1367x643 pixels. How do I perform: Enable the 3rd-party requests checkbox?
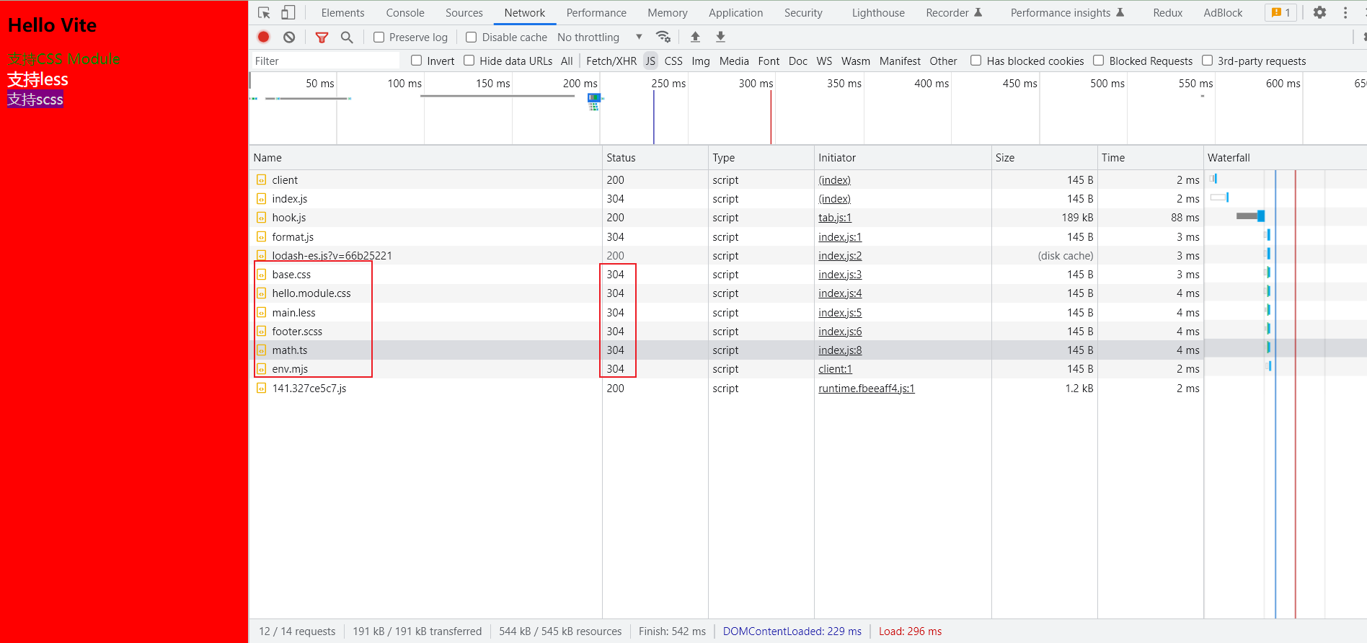[1207, 61]
